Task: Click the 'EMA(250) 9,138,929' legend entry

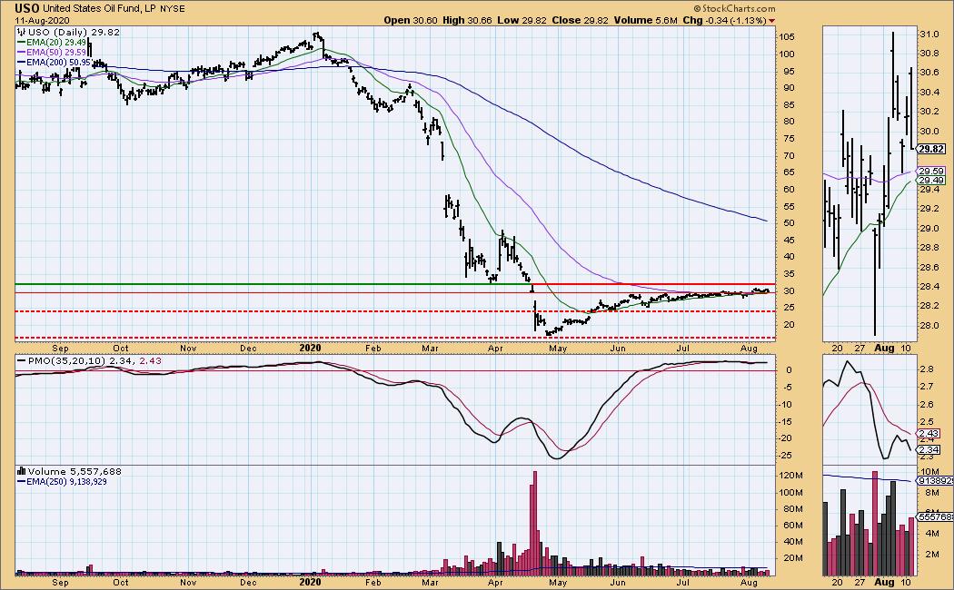Action: pyautogui.click(x=66, y=481)
